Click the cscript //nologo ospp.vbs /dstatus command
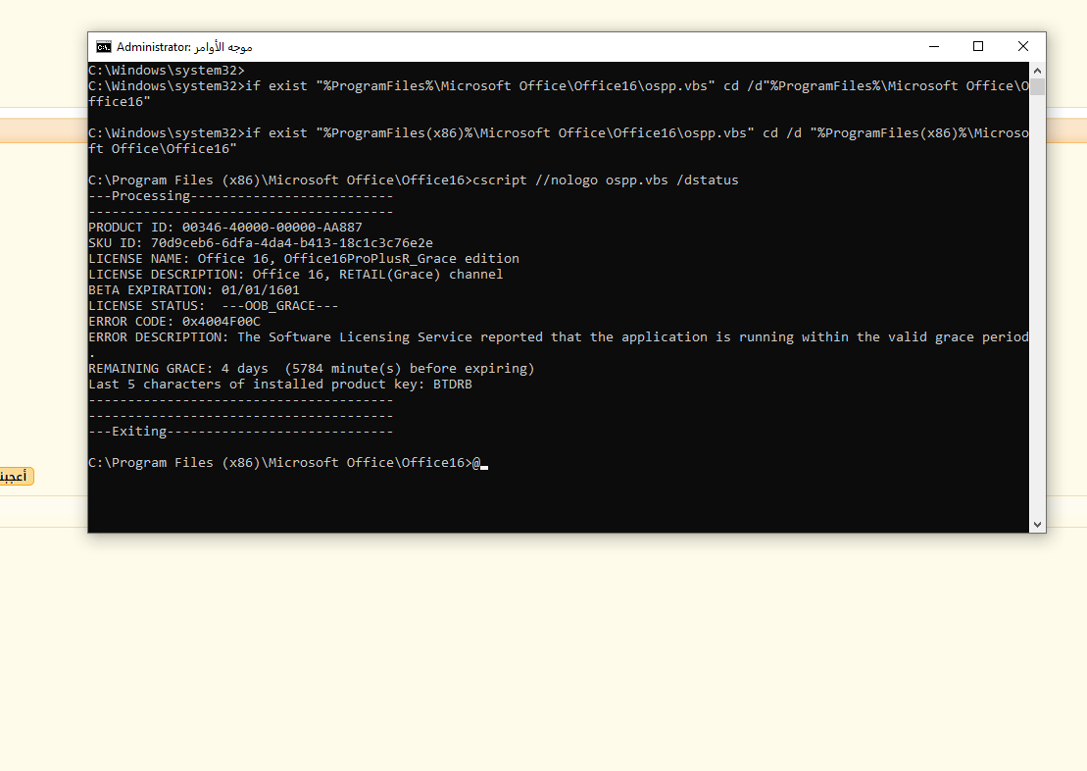 (x=605, y=180)
